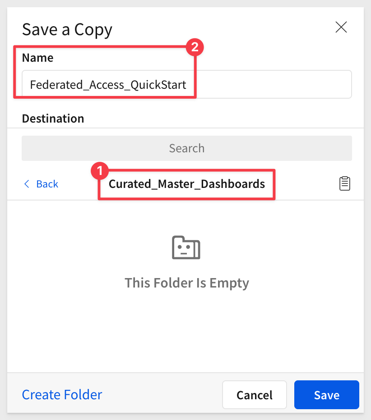Click the footer gap between Create Folder and Cancel

point(162,395)
